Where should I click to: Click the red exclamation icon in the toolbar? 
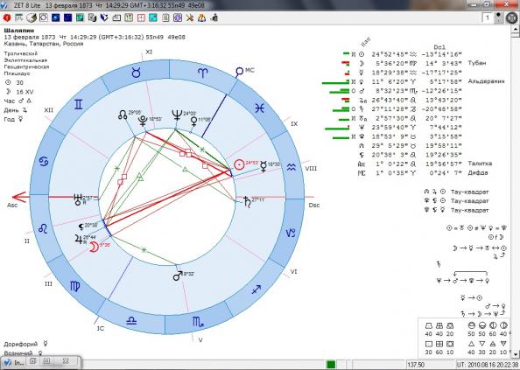(7, 17)
